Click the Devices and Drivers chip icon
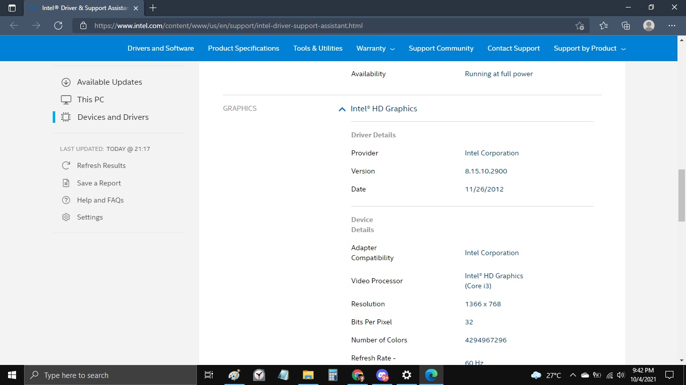The height and width of the screenshot is (385, 686). click(x=66, y=117)
